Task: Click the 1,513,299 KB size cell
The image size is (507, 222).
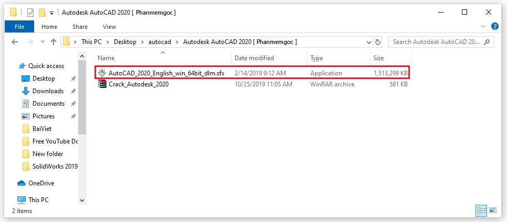Action: (x=390, y=73)
